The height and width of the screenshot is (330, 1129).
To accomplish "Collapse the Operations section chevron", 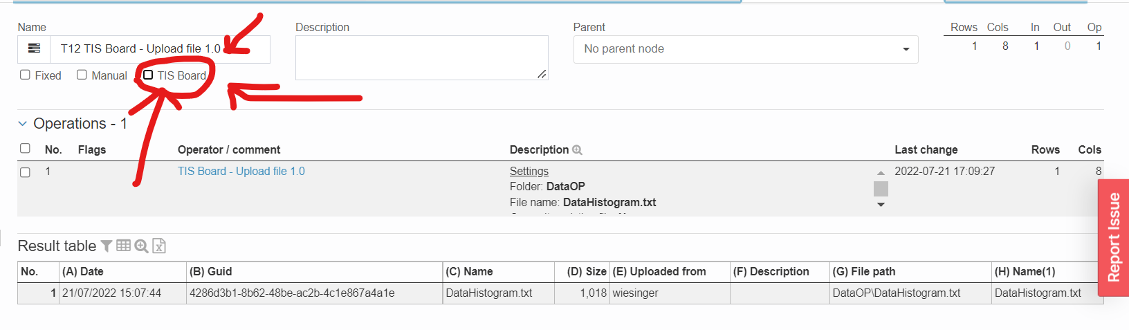I will pyautogui.click(x=22, y=124).
